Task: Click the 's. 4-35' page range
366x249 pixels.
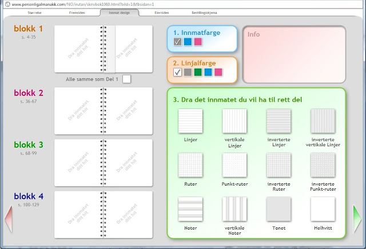Action: point(29,37)
